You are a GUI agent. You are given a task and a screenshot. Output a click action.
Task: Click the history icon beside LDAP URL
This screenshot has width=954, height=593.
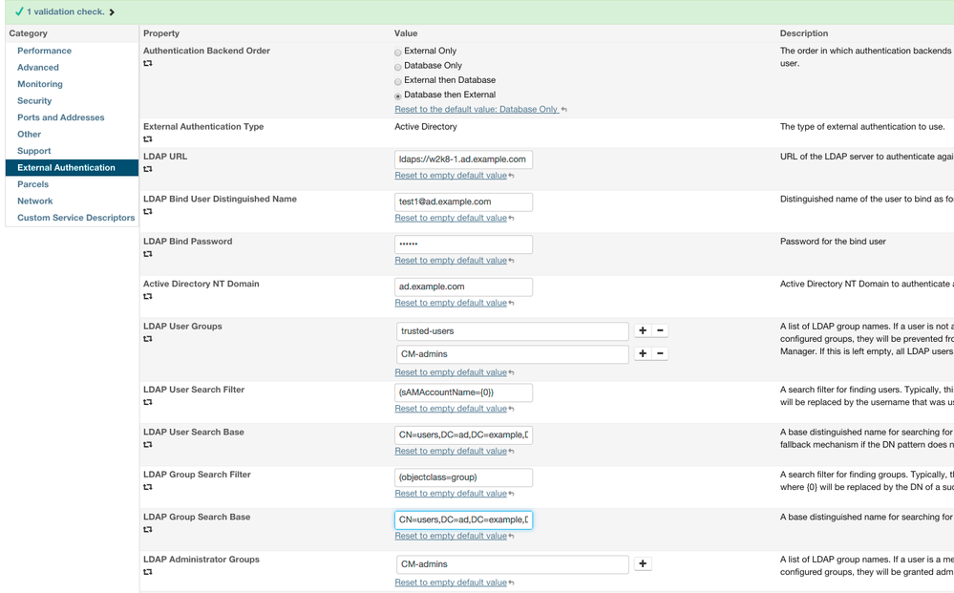point(146,169)
